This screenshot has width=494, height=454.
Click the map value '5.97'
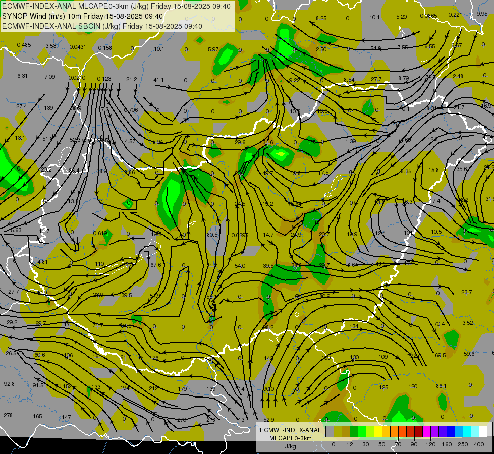[213, 49]
